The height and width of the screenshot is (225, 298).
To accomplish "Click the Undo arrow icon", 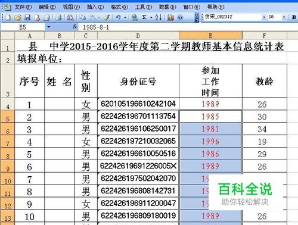I will coord(118,17).
